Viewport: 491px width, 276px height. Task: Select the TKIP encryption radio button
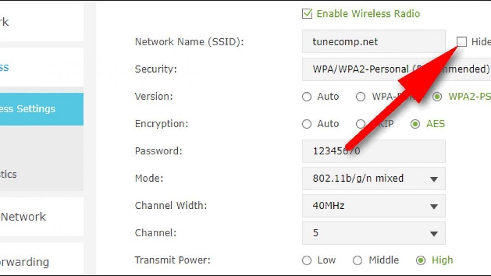(360, 124)
